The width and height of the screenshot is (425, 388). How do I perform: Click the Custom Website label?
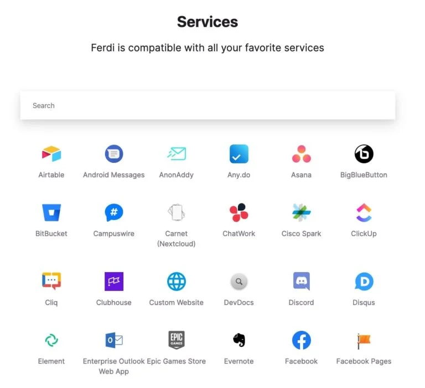click(x=176, y=303)
